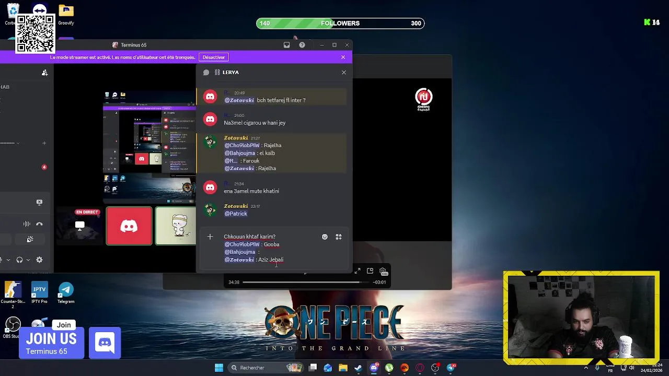Open Opera GX from taskbar
669x376 pixels.
coord(420,368)
